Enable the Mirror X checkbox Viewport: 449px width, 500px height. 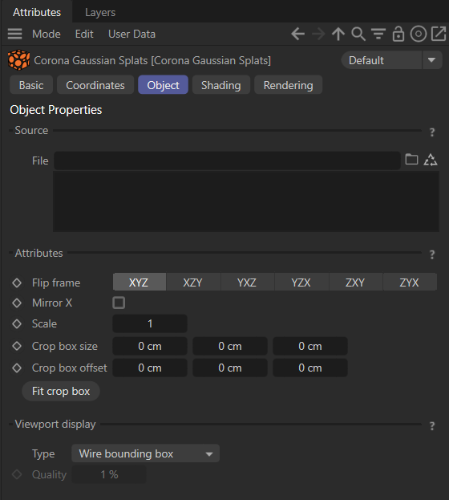[x=119, y=303]
